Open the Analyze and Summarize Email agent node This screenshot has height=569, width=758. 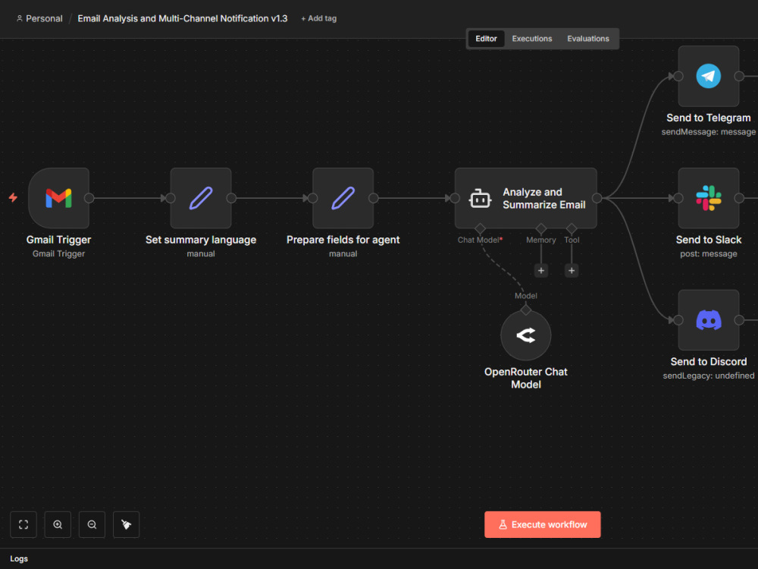(x=525, y=198)
